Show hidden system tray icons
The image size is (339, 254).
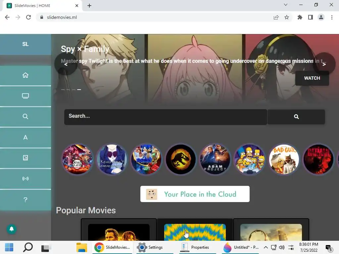[x=266, y=247]
